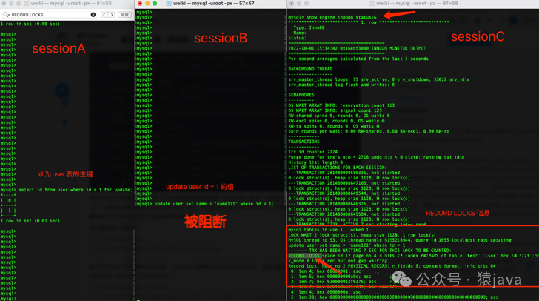Click '1 row in set (0.01 sec)' line
The width and height of the screenshot is (539, 301).
[30, 221]
